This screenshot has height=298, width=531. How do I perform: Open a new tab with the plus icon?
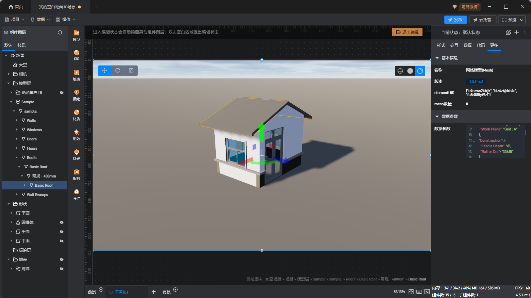(97, 7)
